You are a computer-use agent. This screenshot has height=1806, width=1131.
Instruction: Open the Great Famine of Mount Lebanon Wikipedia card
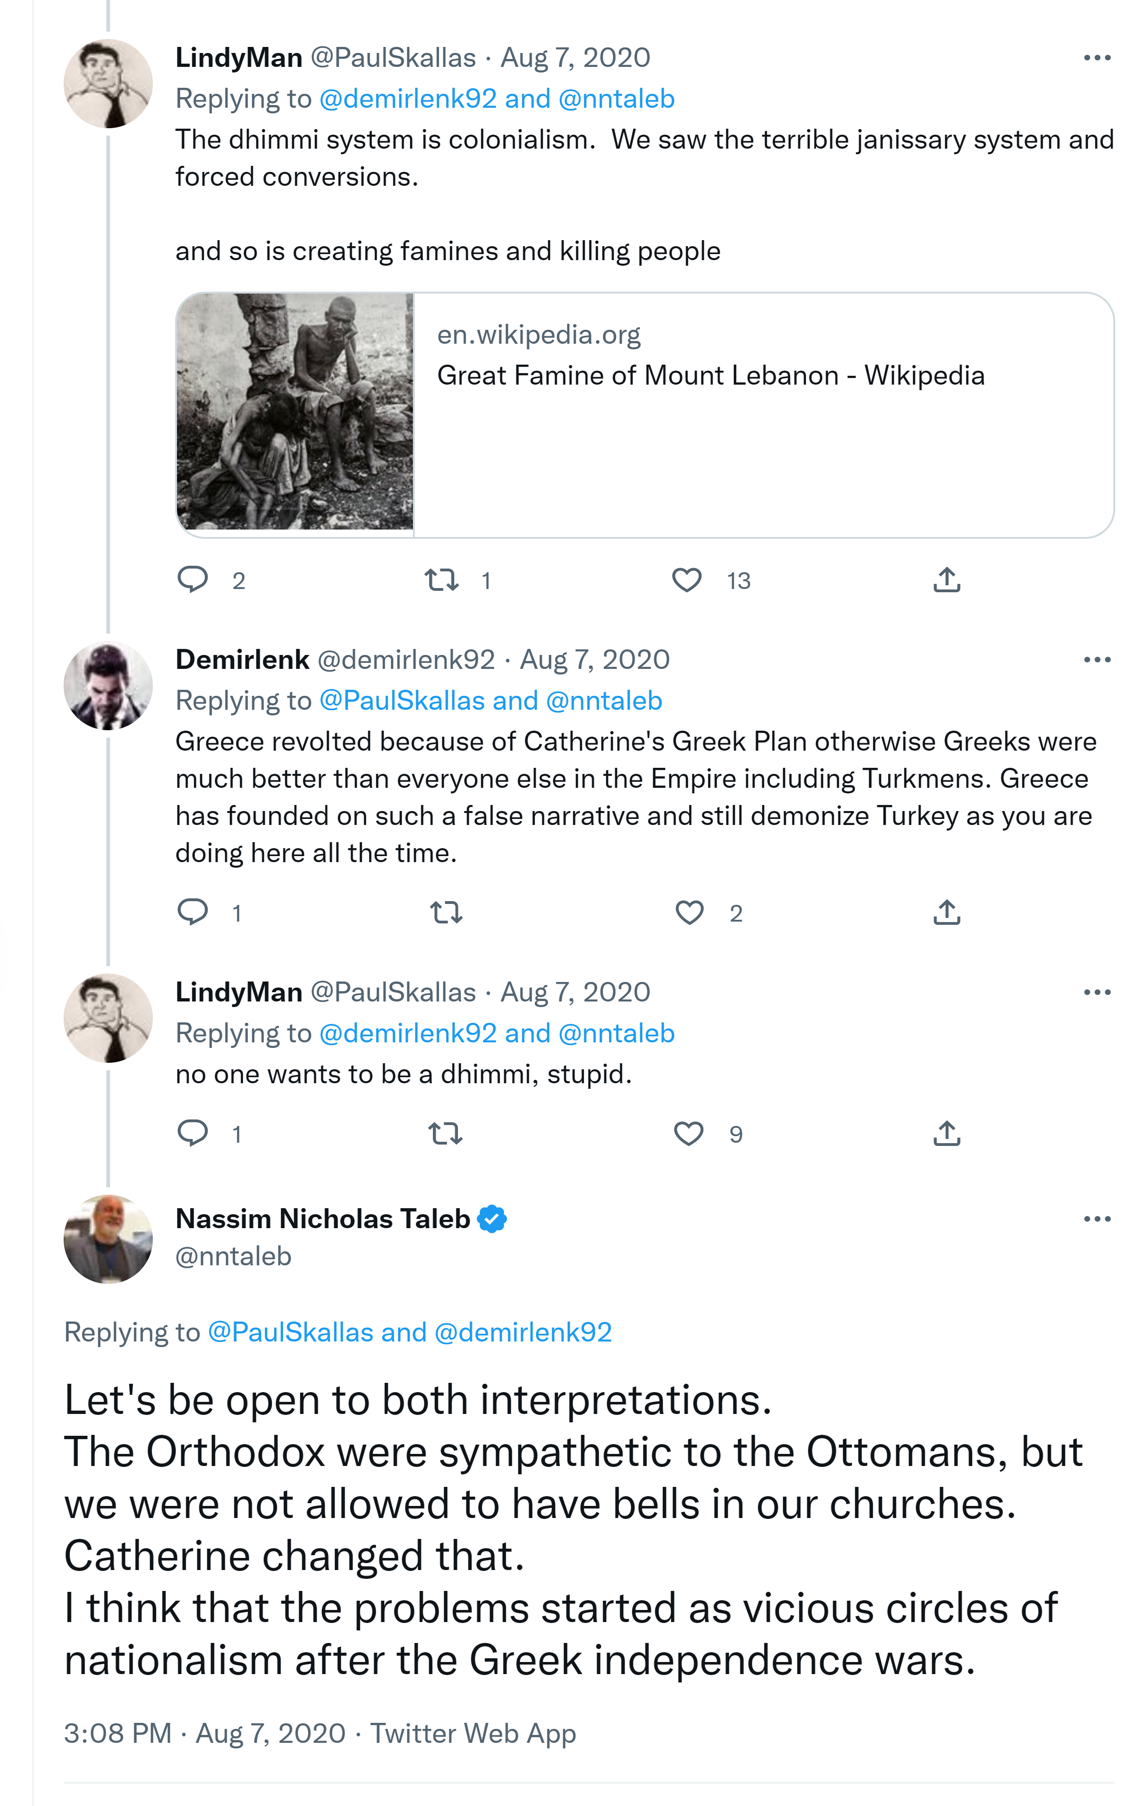tap(711, 375)
